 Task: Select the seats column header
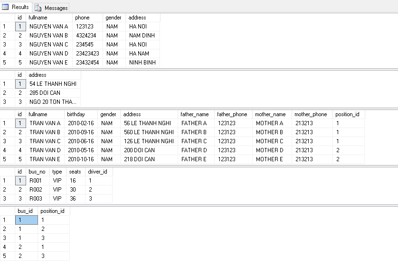75,172
